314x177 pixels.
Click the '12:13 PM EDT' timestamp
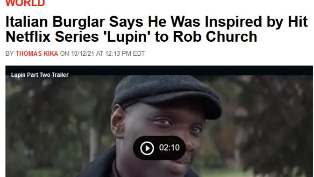(x=125, y=54)
